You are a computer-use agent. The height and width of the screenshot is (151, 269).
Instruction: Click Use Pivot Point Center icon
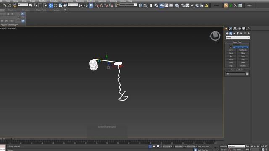81,5
